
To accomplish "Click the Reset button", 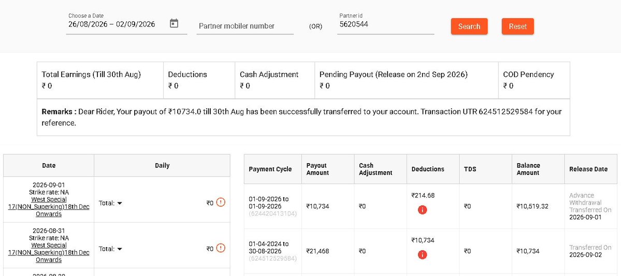I will 517,26.
